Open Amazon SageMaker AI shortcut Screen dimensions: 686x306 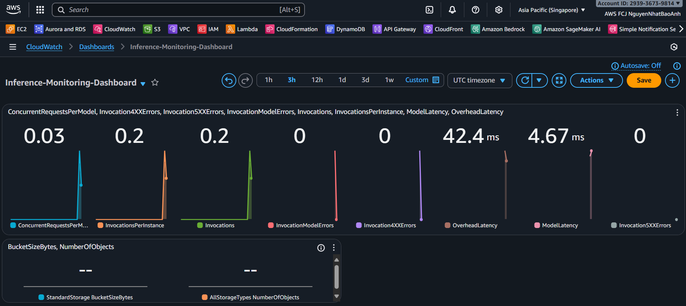click(x=566, y=29)
